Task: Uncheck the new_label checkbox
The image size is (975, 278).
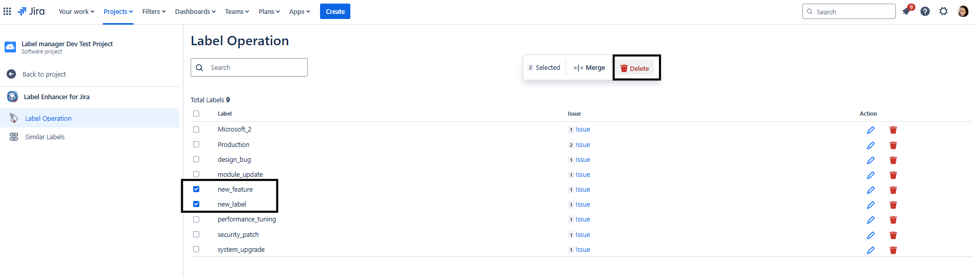Action: point(196,204)
